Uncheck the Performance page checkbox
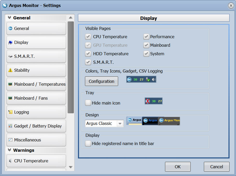The image size is (236, 176). point(146,37)
